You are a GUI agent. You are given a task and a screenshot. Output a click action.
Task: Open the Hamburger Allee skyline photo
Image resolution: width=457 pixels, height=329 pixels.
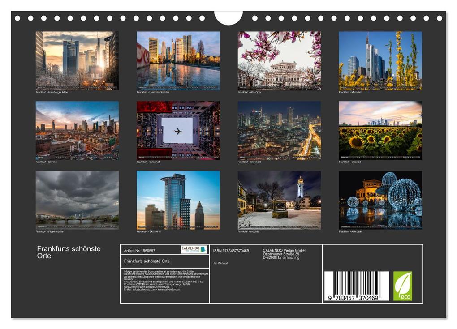point(77,61)
